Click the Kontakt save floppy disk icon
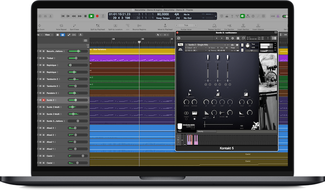 pos(227,38)
